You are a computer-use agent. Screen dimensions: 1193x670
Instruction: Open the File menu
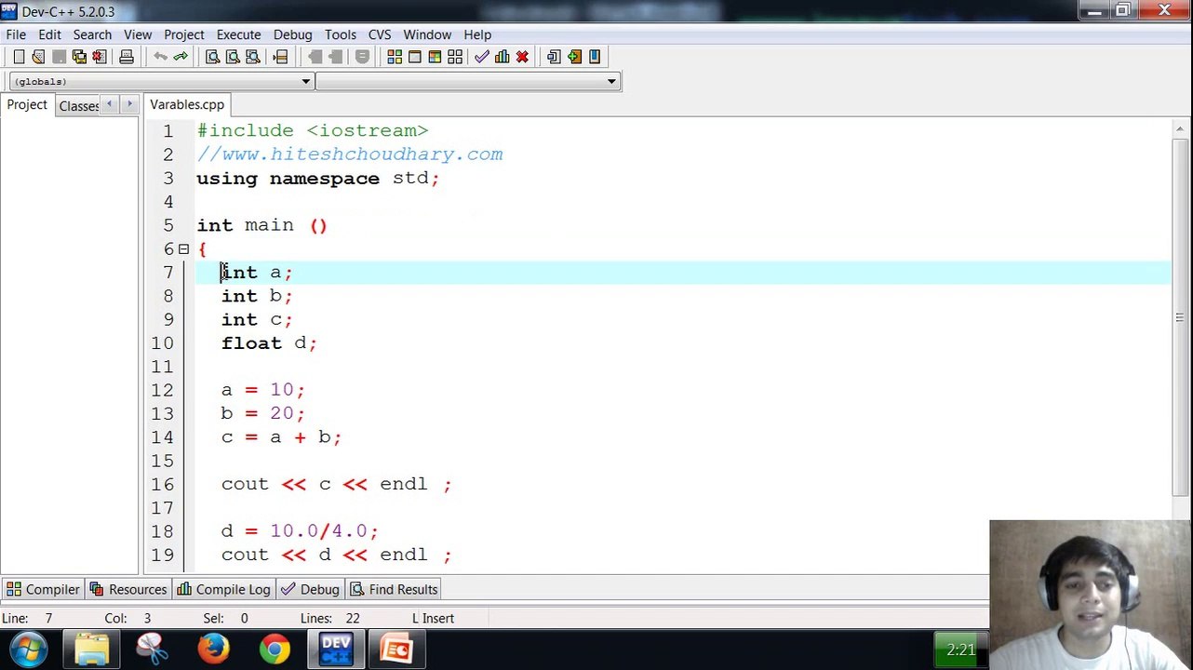click(16, 34)
